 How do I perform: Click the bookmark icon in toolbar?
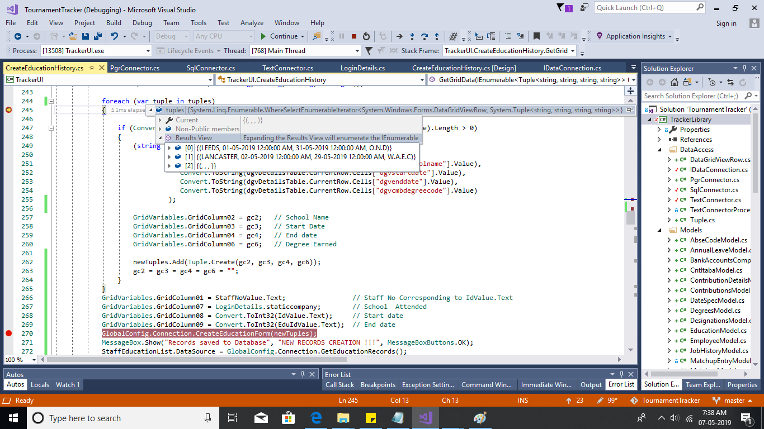coord(536,36)
